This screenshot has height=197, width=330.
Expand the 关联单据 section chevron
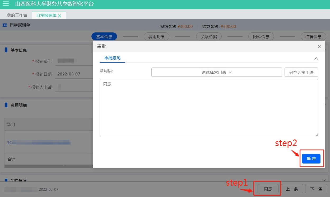[324, 180]
